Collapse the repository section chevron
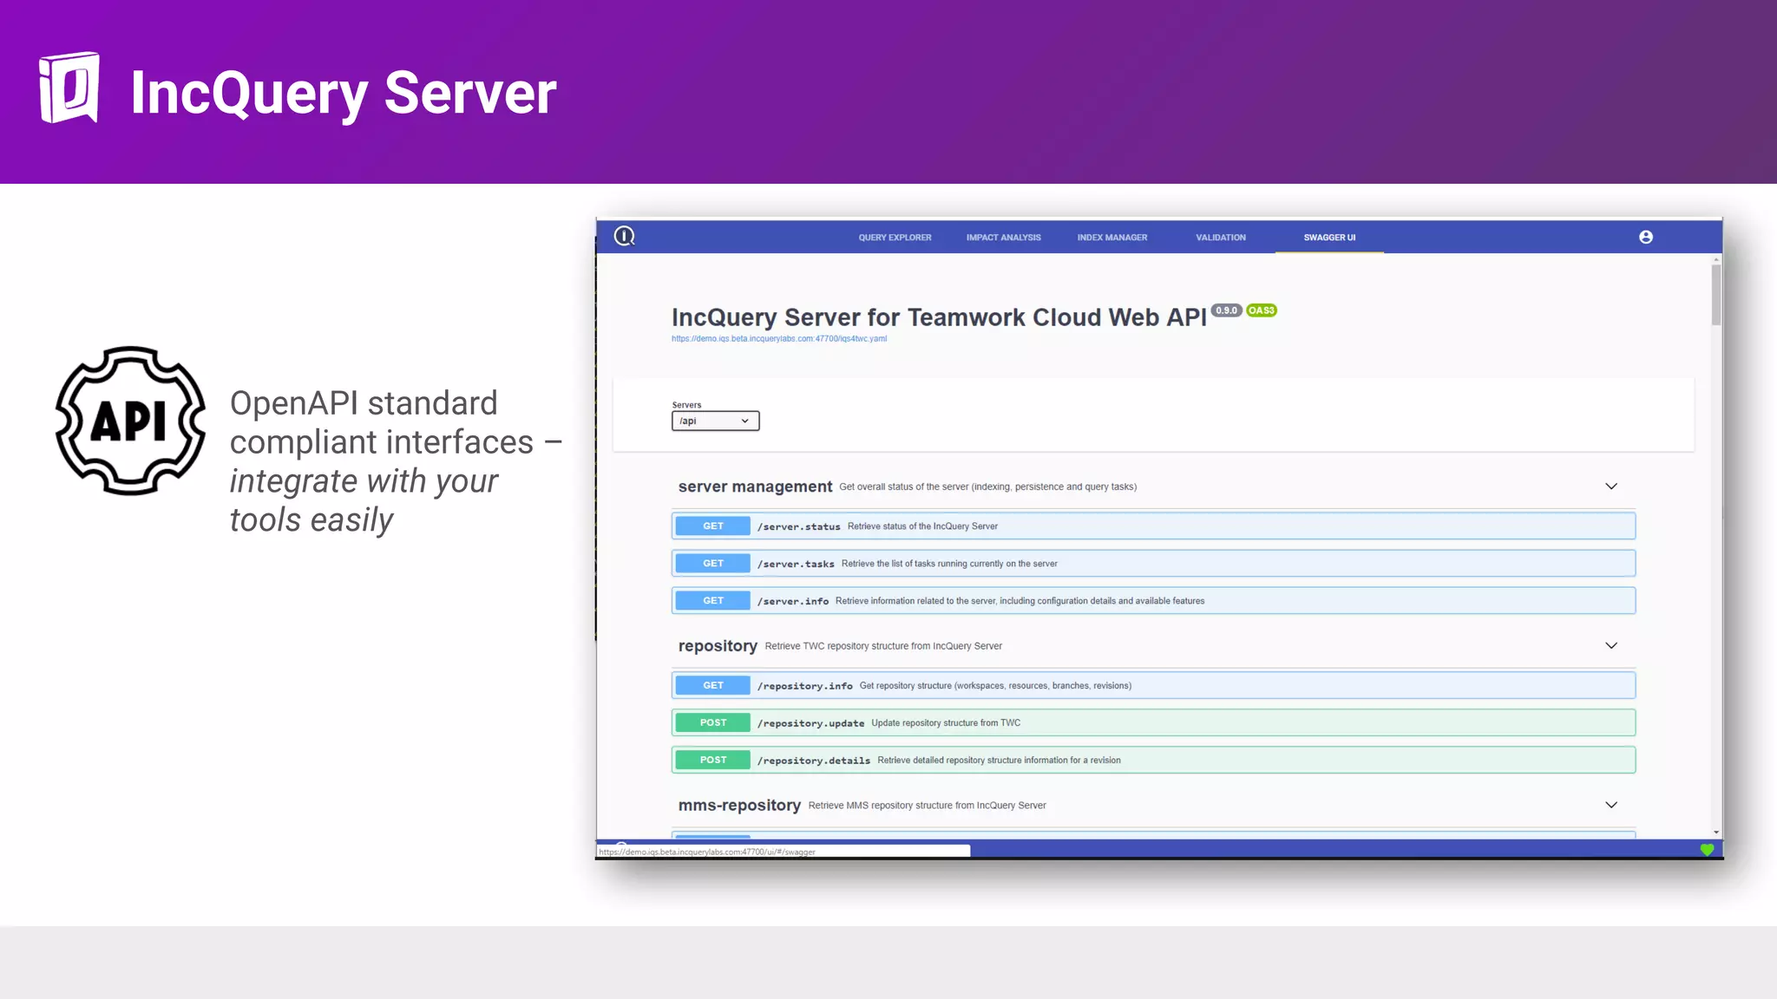This screenshot has height=999, width=1777. [1611, 646]
